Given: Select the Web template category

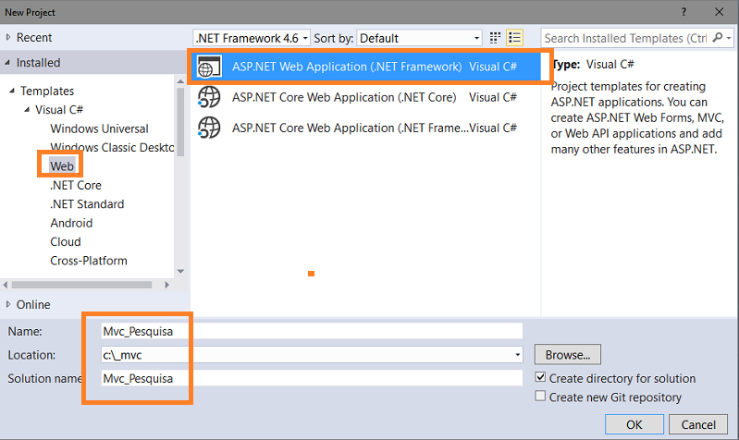Looking at the screenshot, I should point(62,165).
